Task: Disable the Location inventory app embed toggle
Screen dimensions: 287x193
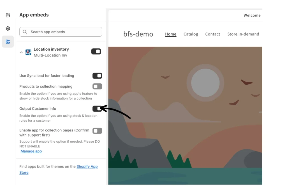Action: [x=96, y=51]
